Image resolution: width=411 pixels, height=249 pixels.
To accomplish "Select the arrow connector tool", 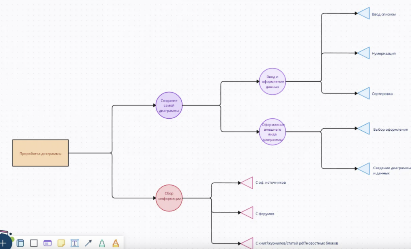I will (88, 243).
